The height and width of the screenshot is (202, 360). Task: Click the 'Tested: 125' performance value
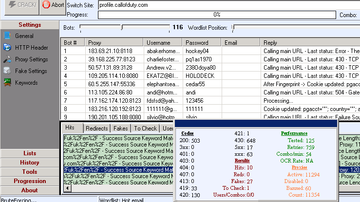301,140
